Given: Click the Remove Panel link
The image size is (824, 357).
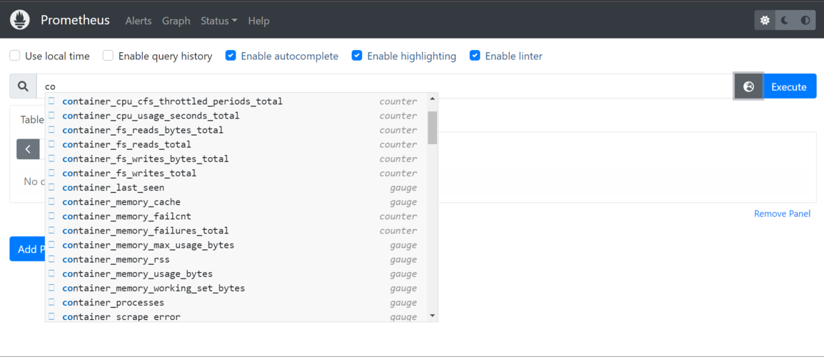Looking at the screenshot, I should (782, 213).
